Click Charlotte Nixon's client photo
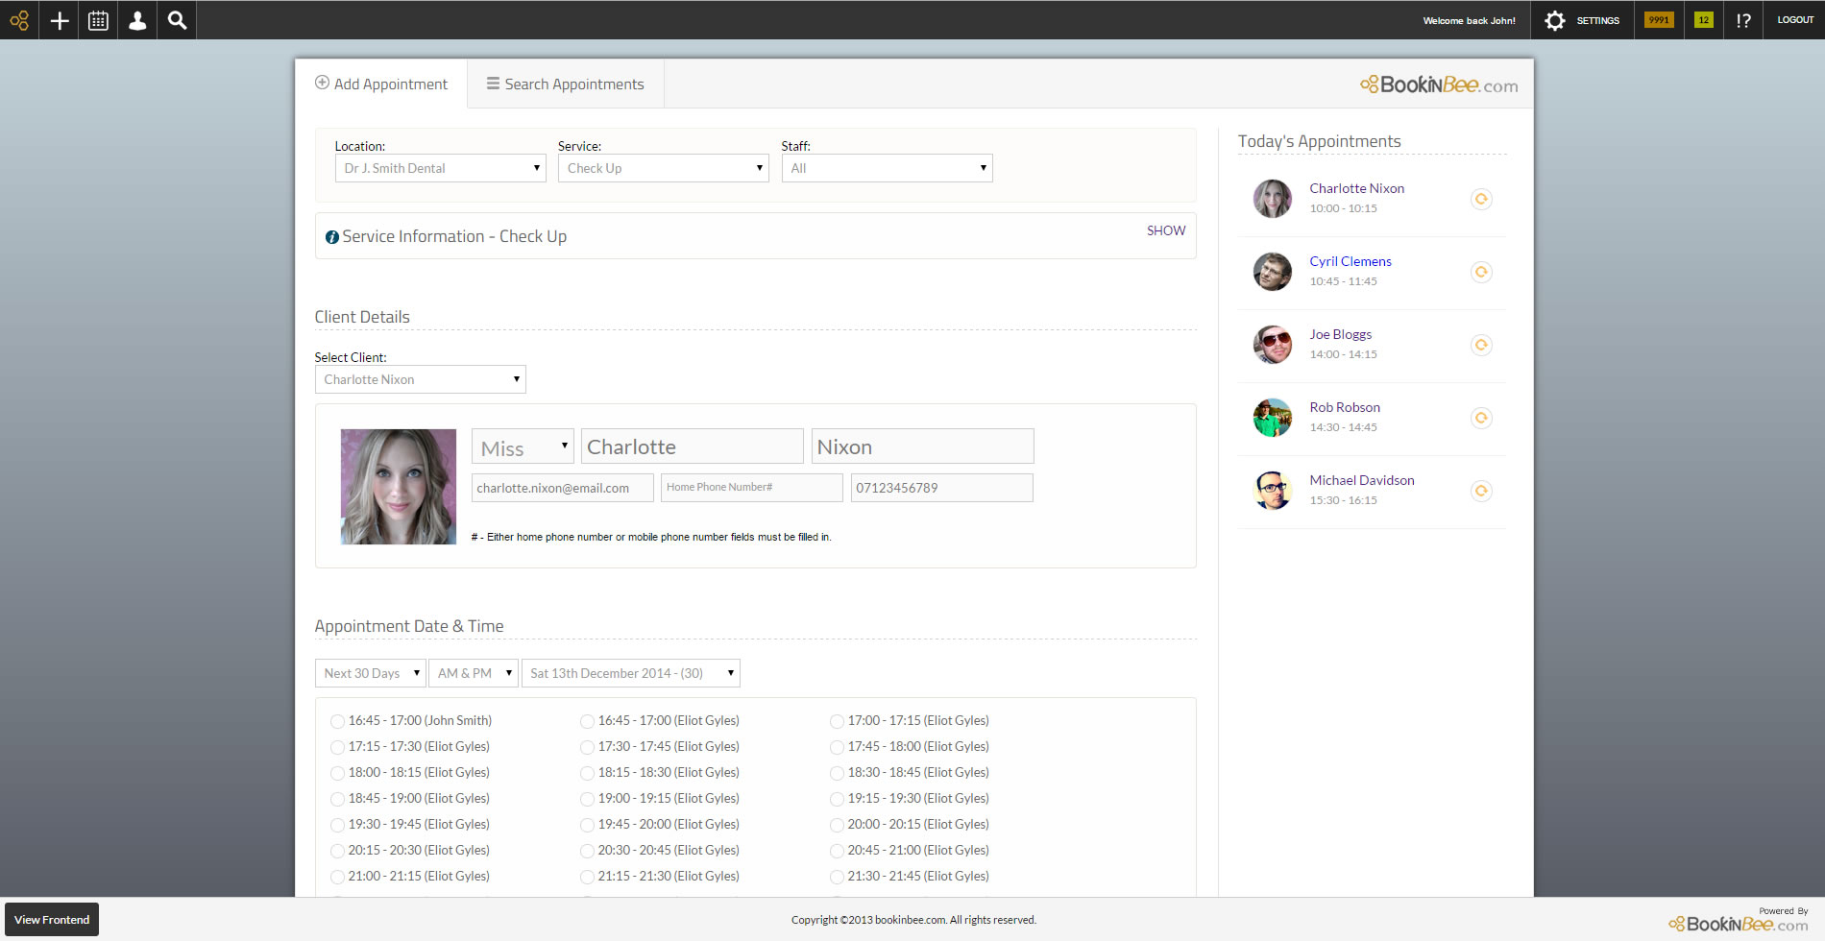The image size is (1825, 941). click(x=398, y=487)
